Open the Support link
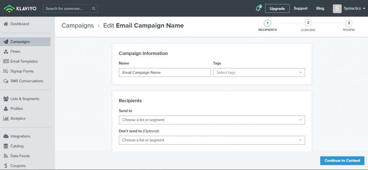Viewport: 368px width, 170px height. [x=300, y=9]
